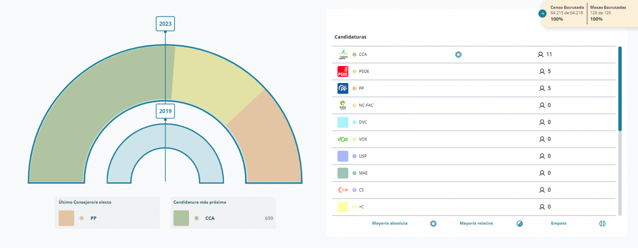
Task: Click the VOX label in the list
Action: (363, 139)
